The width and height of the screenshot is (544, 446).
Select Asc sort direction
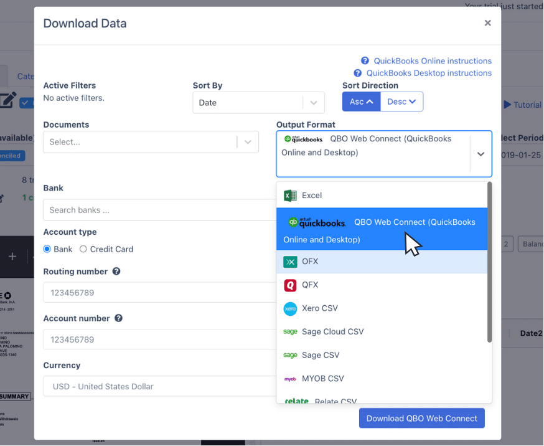[361, 102]
